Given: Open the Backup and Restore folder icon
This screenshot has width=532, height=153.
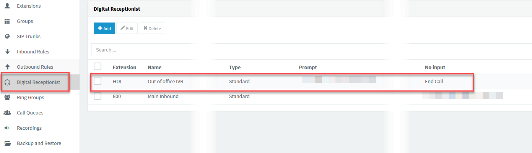Looking at the screenshot, I should (7, 143).
